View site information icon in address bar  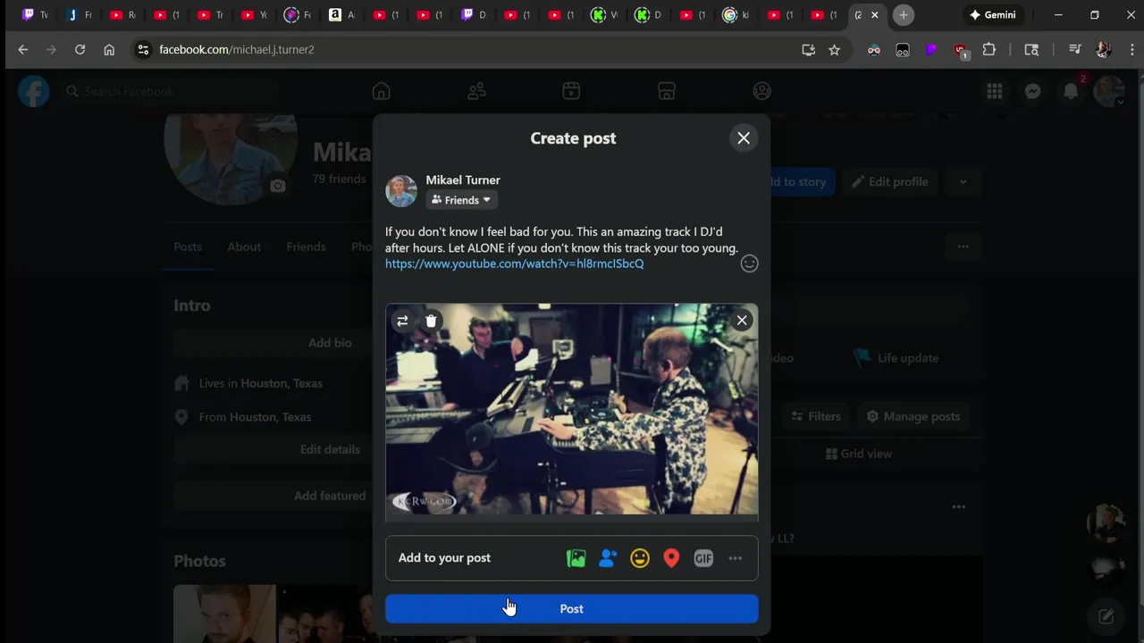pos(143,50)
